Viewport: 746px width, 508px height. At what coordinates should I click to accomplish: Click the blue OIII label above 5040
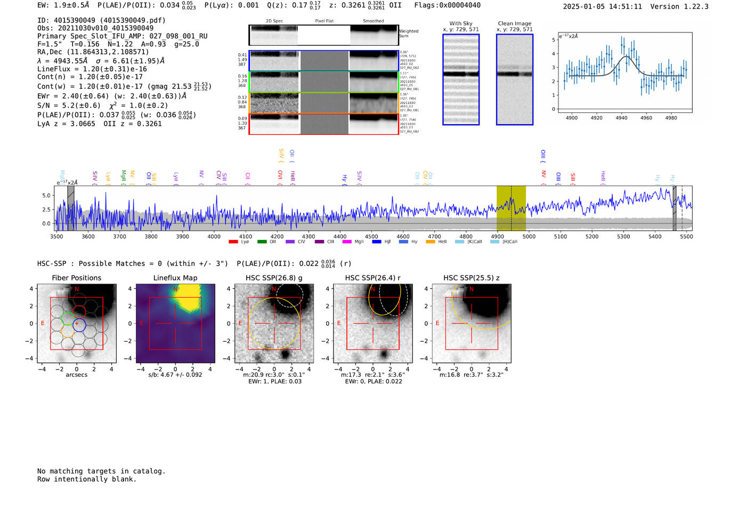coord(543,156)
